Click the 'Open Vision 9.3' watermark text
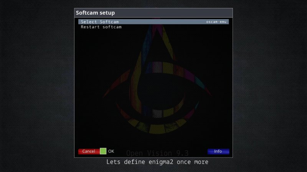 pyautogui.click(x=157, y=153)
